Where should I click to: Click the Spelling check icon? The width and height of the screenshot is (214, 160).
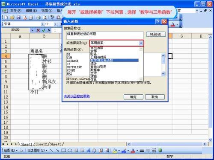52,17
